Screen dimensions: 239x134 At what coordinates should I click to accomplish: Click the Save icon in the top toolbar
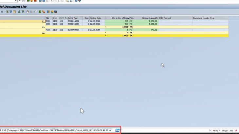click(x=24, y=1)
